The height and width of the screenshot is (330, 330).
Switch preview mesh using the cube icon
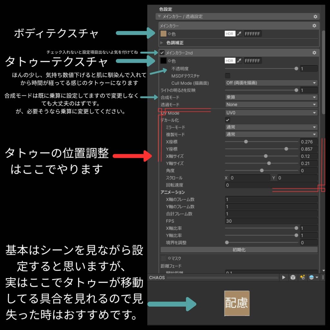click(x=293, y=277)
